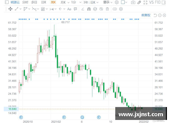The height and width of the screenshot is (123, 170).
Task: Delete drawings with the trash icon
Action: (107, 9)
